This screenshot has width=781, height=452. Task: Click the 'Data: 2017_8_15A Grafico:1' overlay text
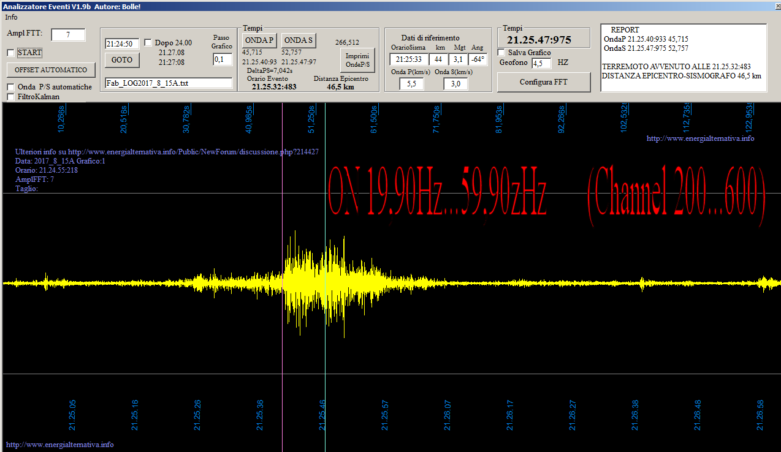click(60, 161)
